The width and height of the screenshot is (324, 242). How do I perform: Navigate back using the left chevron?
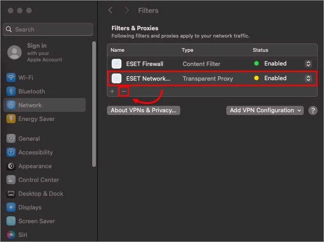110,10
